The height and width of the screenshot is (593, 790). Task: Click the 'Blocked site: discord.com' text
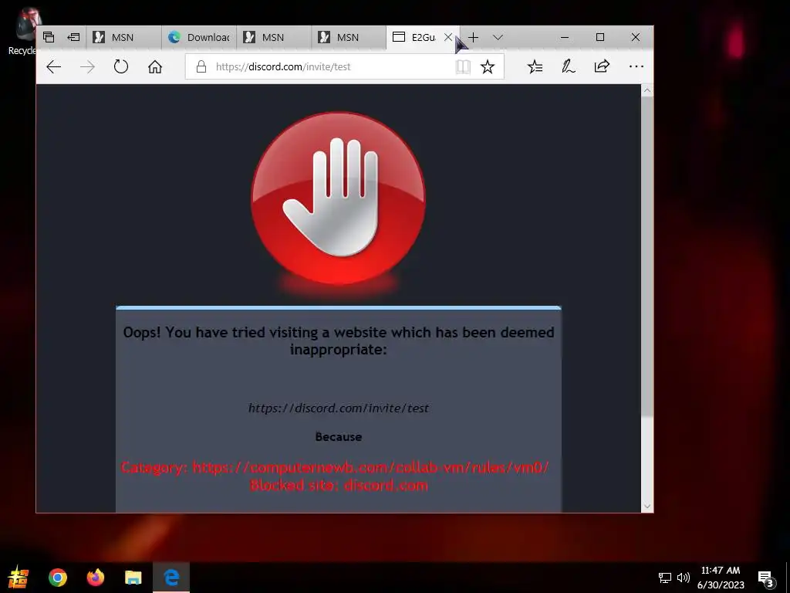(x=339, y=486)
